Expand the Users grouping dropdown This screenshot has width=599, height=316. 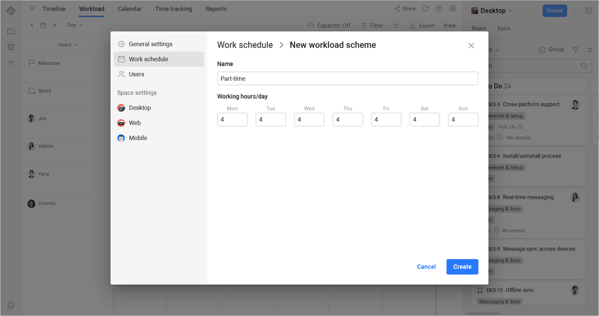(x=68, y=45)
